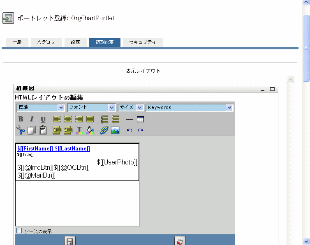Insert image icon
310x245 pixels.
[115, 130]
